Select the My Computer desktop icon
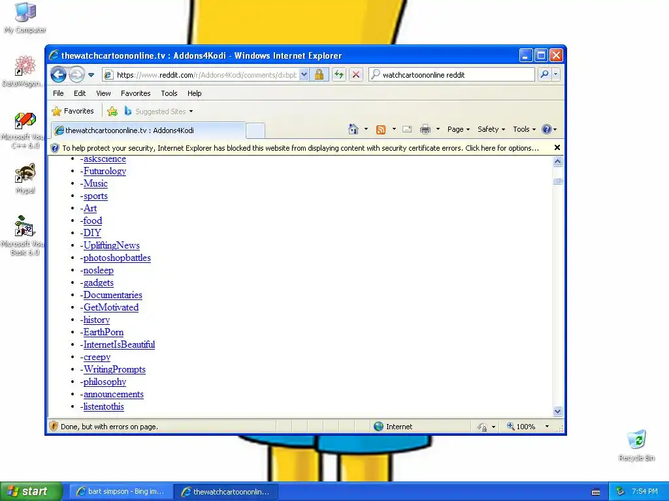The height and width of the screenshot is (501, 669). click(x=25, y=18)
